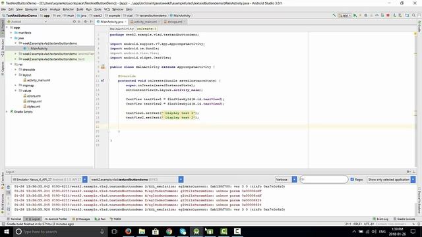The width and height of the screenshot is (422, 237).
Task: Open the Messages tool window
Action: [x=81, y=219]
